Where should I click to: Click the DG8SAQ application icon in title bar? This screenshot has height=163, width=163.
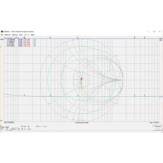tap(2, 32)
